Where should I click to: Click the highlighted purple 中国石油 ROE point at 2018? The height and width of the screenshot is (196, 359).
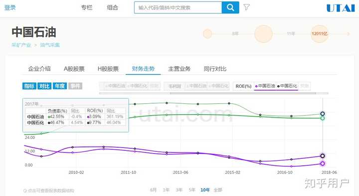point(323,163)
